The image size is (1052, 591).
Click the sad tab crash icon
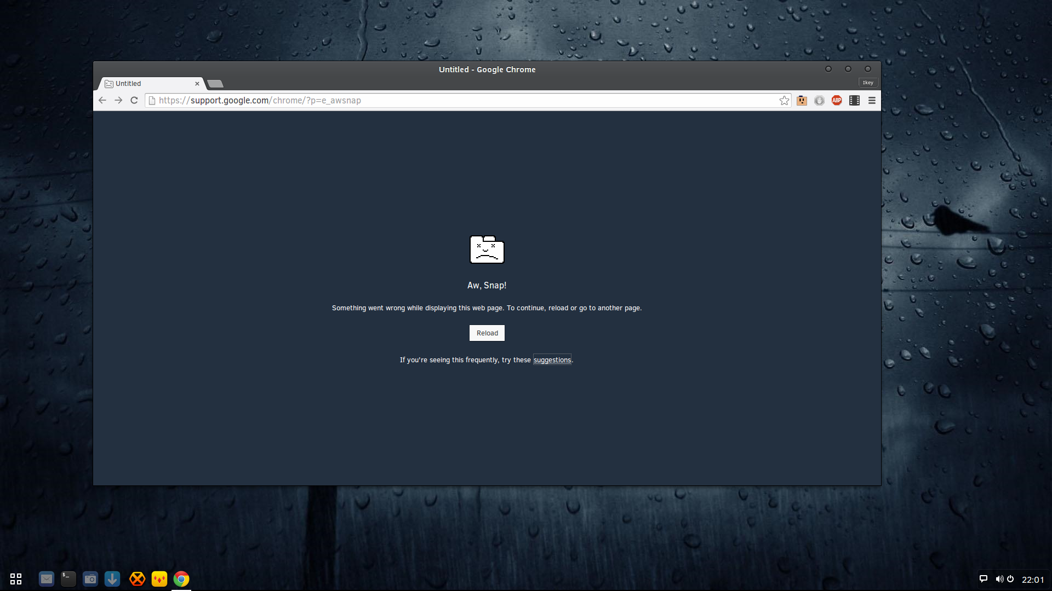tap(487, 250)
